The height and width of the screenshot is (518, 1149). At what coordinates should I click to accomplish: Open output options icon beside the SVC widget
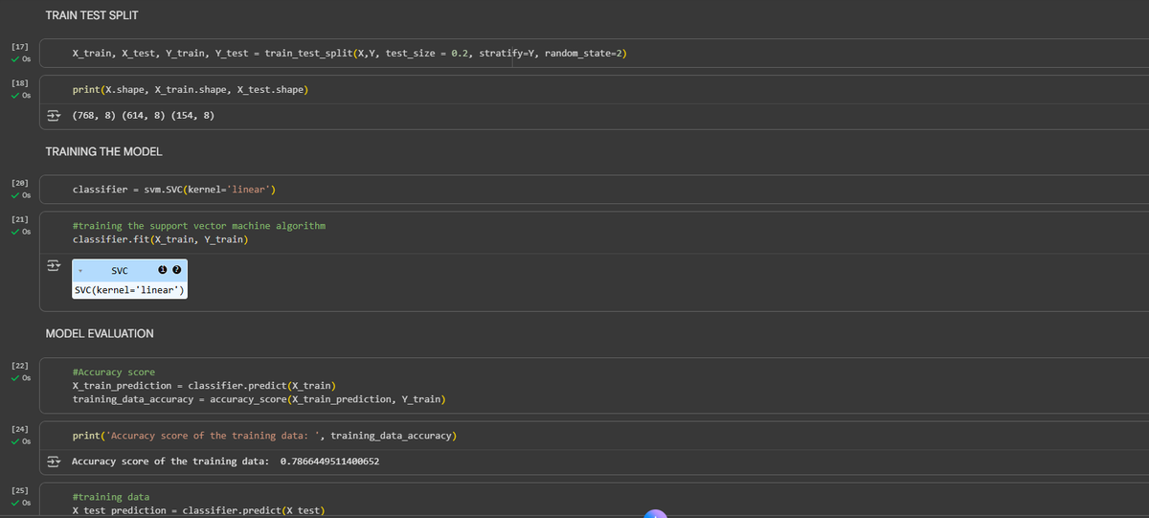tap(55, 264)
